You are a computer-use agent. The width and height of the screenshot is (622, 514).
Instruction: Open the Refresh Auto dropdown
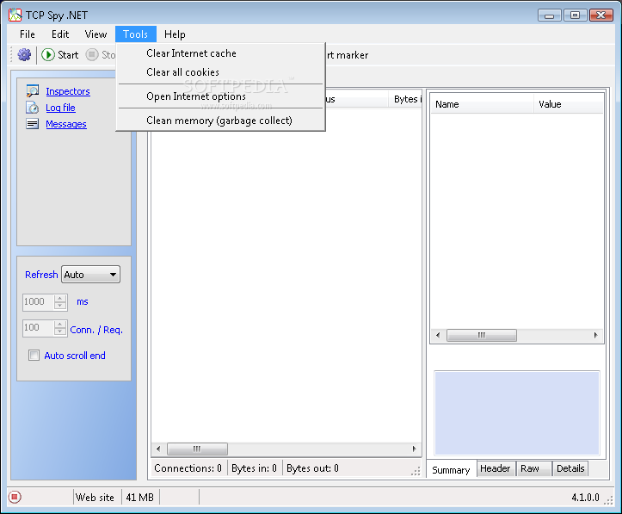tap(91, 275)
